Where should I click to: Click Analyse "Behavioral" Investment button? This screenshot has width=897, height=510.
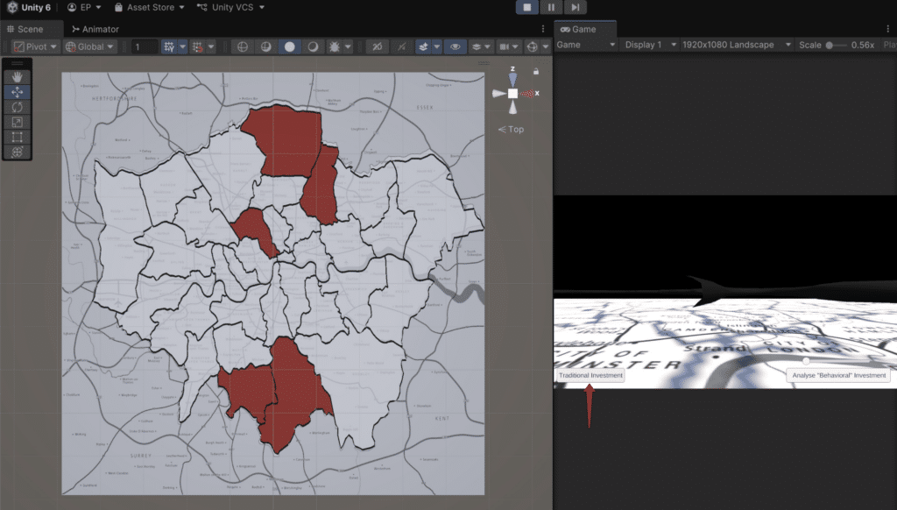tap(838, 375)
